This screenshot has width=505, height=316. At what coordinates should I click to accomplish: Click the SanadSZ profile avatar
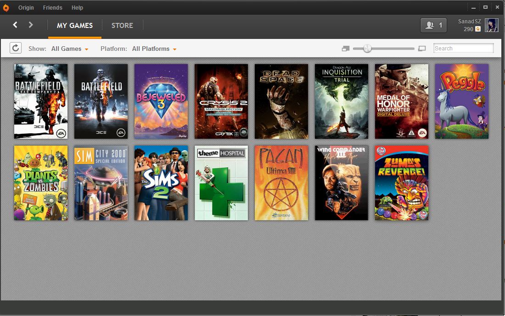[x=492, y=25]
